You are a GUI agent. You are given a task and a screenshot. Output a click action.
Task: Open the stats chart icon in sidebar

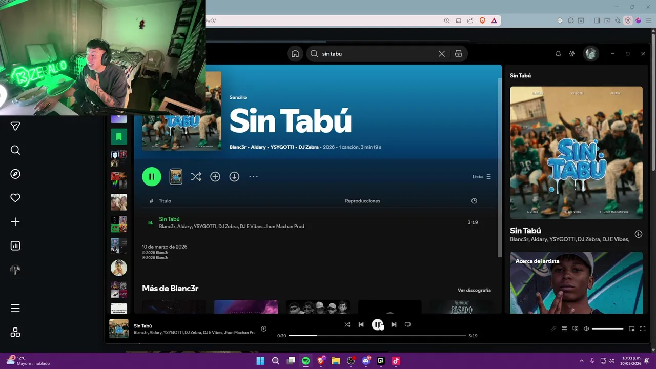click(15, 246)
